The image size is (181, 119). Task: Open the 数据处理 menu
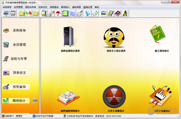(x=88, y=7)
